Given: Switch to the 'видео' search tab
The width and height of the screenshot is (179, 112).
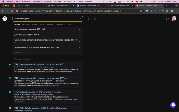Looking at the screenshot, I should (x=35, y=24).
